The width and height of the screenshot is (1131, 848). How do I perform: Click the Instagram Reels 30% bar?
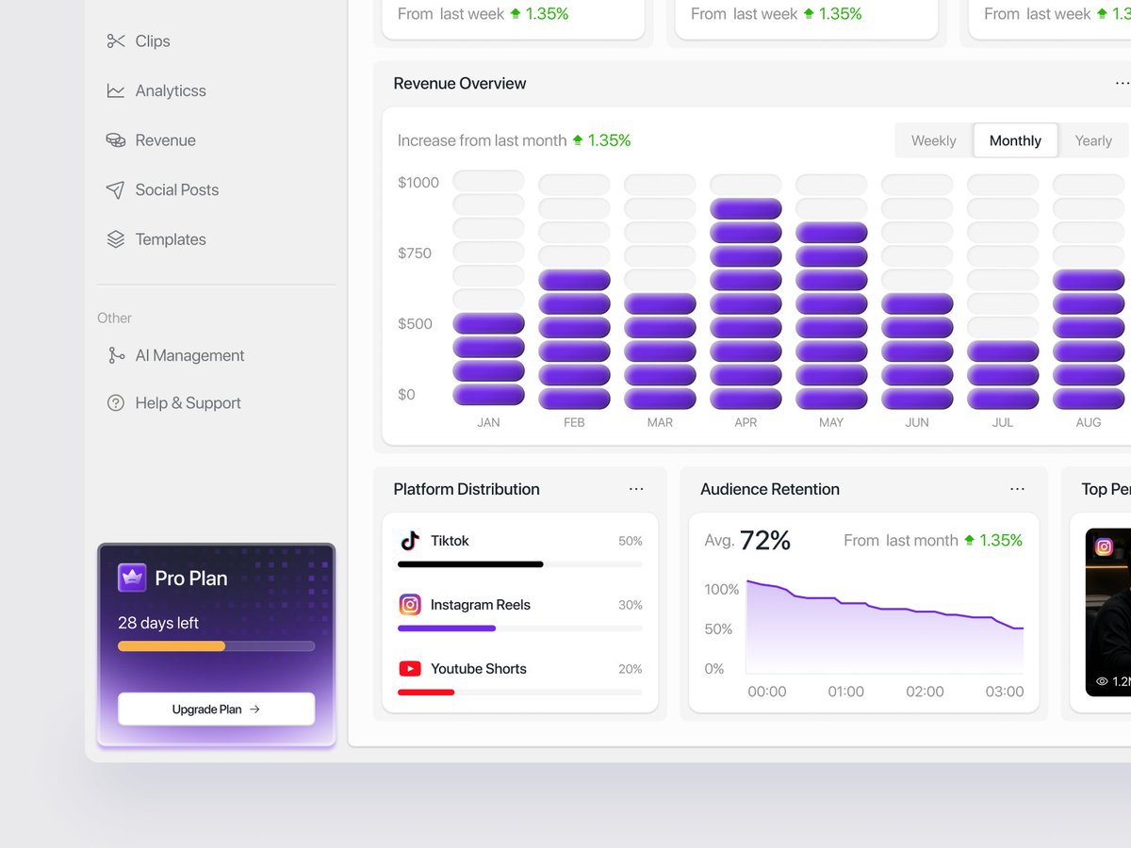point(520,628)
